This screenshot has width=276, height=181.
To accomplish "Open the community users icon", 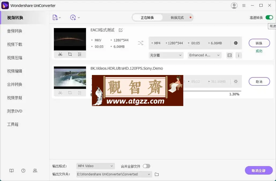I will coord(35,171).
